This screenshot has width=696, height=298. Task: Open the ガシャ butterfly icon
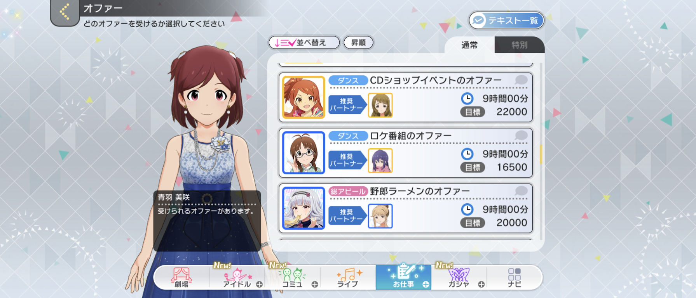459,278
